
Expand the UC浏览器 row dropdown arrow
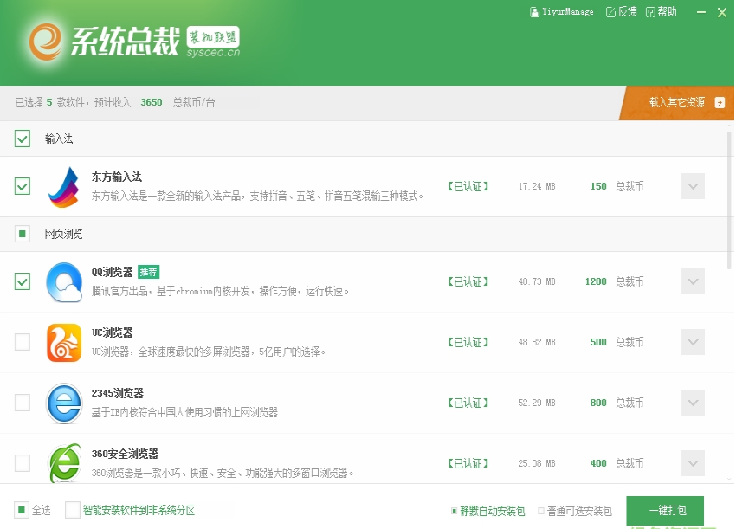coord(693,342)
